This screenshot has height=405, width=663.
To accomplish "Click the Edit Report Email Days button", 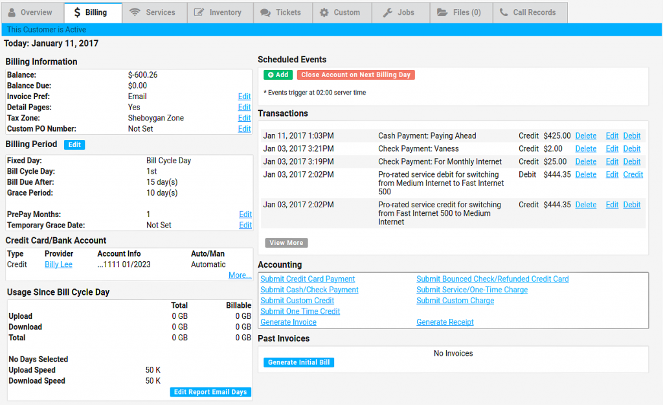I will coord(210,392).
